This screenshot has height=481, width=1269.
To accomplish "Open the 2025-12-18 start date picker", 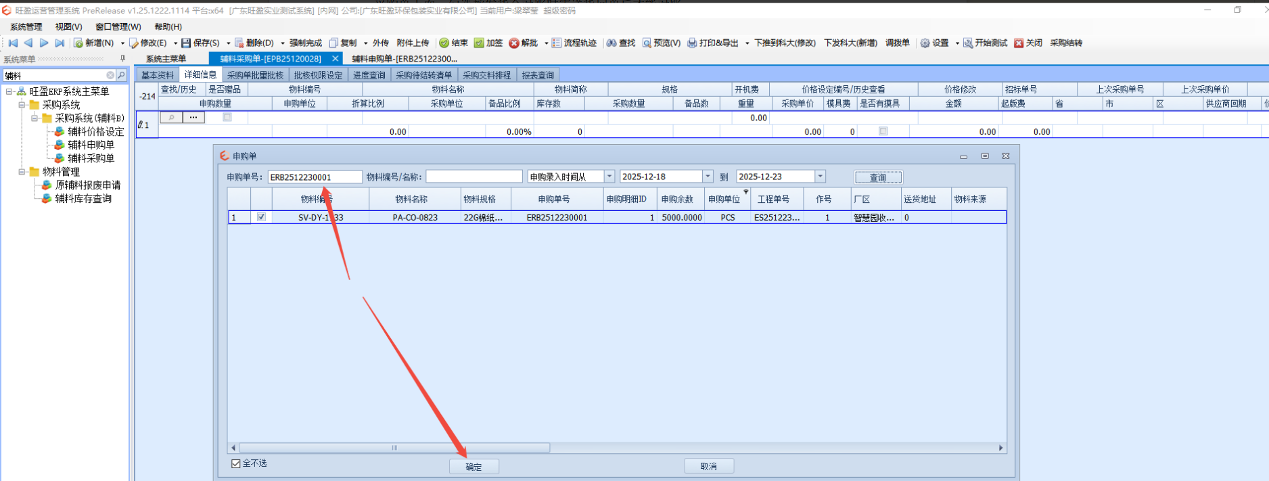I will pos(708,177).
